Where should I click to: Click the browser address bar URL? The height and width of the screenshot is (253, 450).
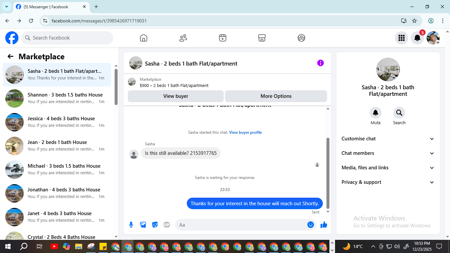click(99, 21)
